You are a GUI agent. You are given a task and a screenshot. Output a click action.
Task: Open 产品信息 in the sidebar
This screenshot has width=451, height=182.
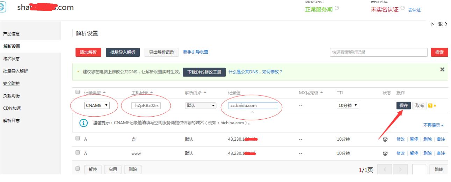(x=11, y=34)
